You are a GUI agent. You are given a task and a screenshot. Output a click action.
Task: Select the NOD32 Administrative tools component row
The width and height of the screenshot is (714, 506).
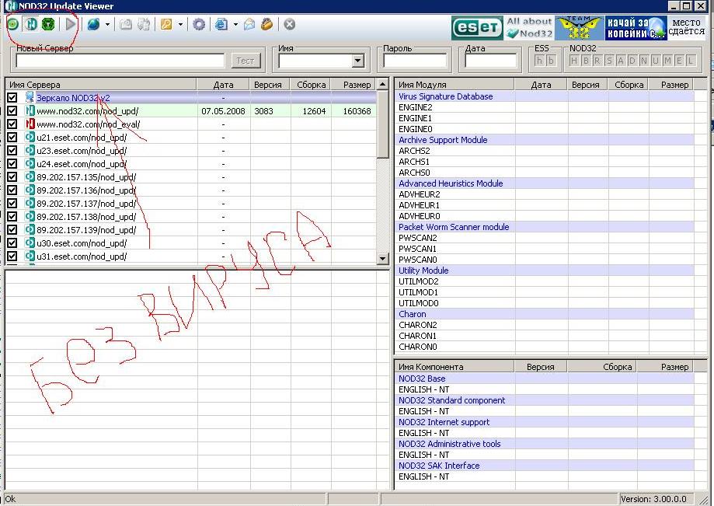pos(544,444)
